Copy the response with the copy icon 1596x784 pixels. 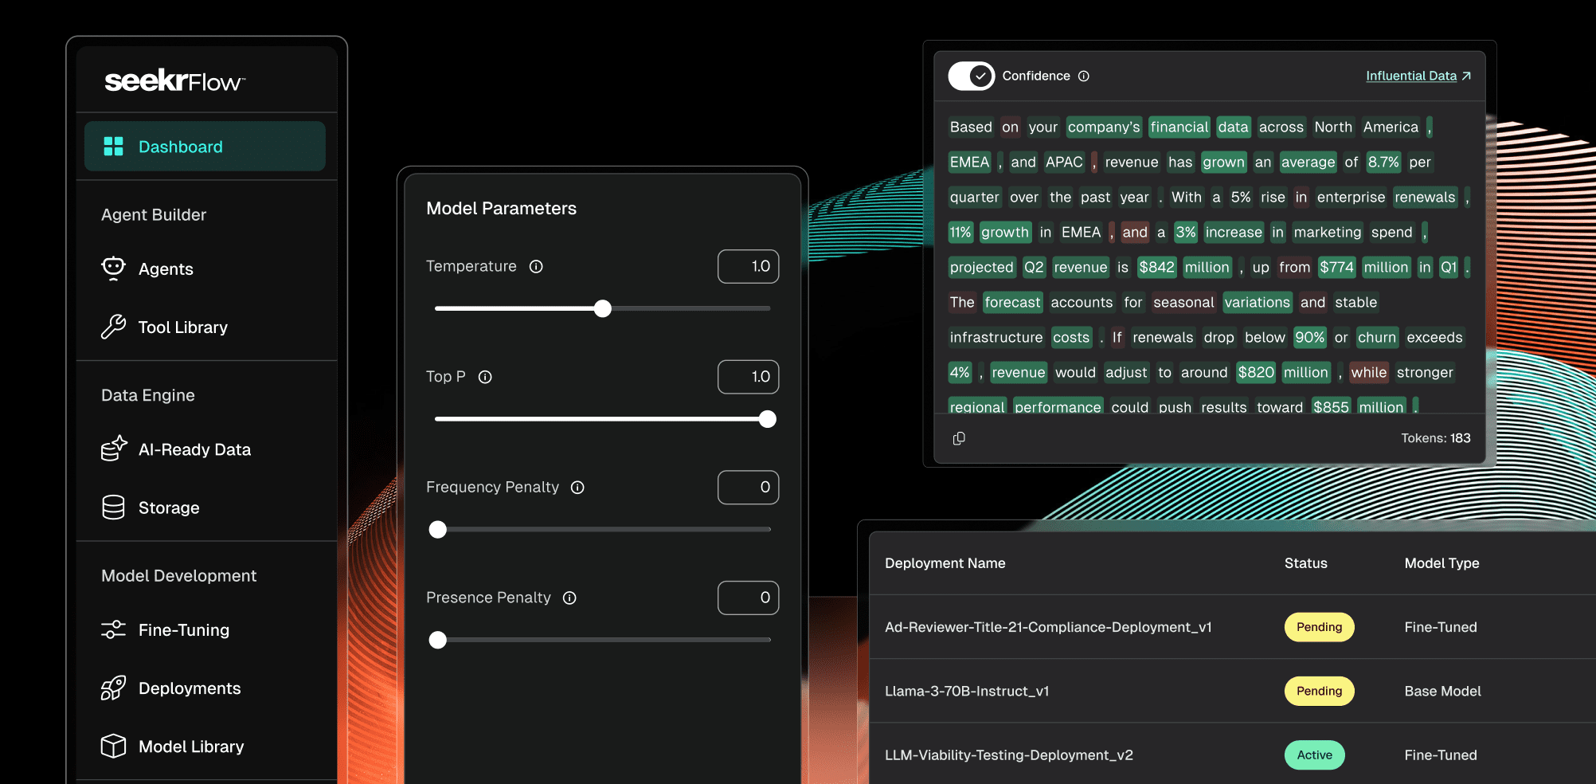[959, 438]
